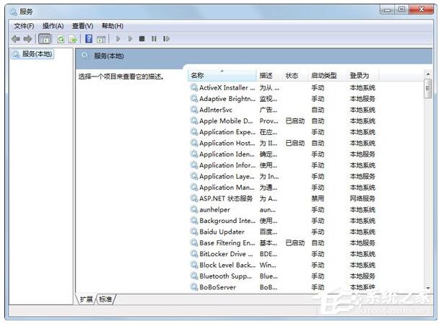Click the Back arrow toolbar icon
This screenshot has height=324, width=441.
[x=16, y=39]
